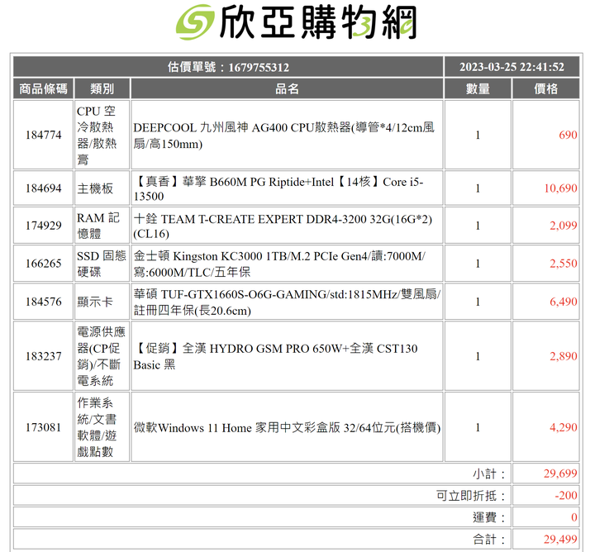Click the 價格 column header
The width and height of the screenshot is (595, 552).
click(x=545, y=88)
